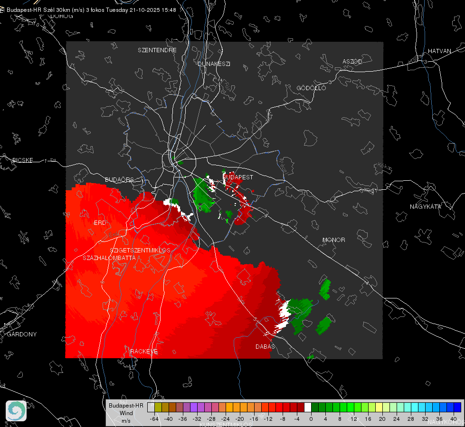This screenshot has width=465, height=427.
Task: Click the DABAS city label
Action: click(265, 346)
